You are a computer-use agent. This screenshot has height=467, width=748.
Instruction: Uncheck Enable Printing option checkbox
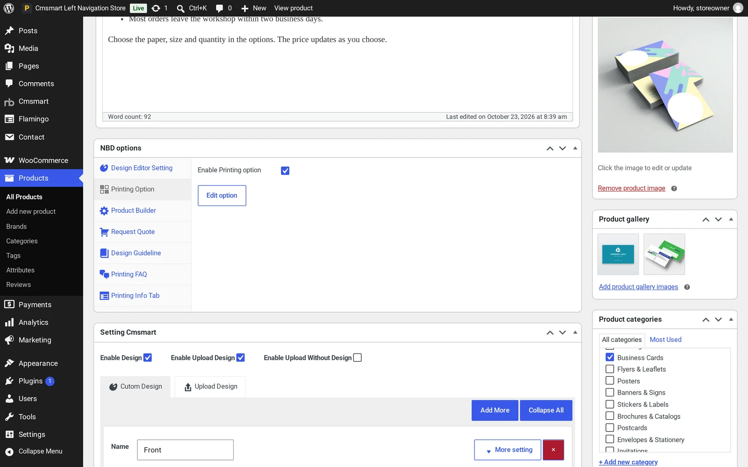(x=285, y=171)
